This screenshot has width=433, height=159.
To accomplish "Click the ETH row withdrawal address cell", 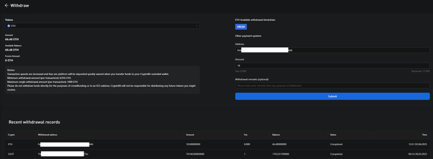I will click(x=66, y=144).
